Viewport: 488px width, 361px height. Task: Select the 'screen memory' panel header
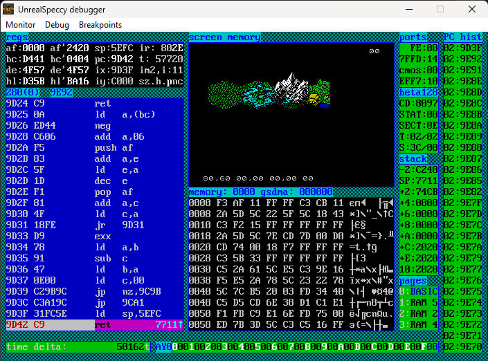pos(225,37)
